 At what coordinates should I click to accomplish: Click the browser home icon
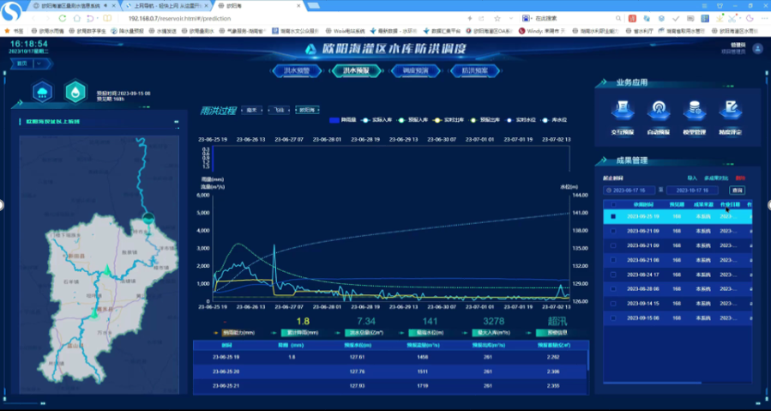tap(76, 18)
